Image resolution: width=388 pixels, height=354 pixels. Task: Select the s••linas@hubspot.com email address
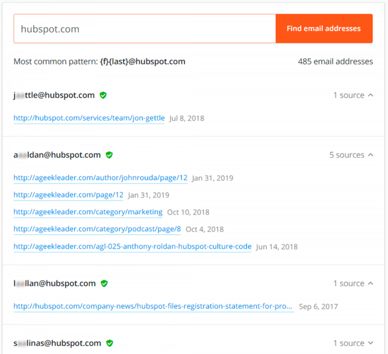tap(57, 343)
